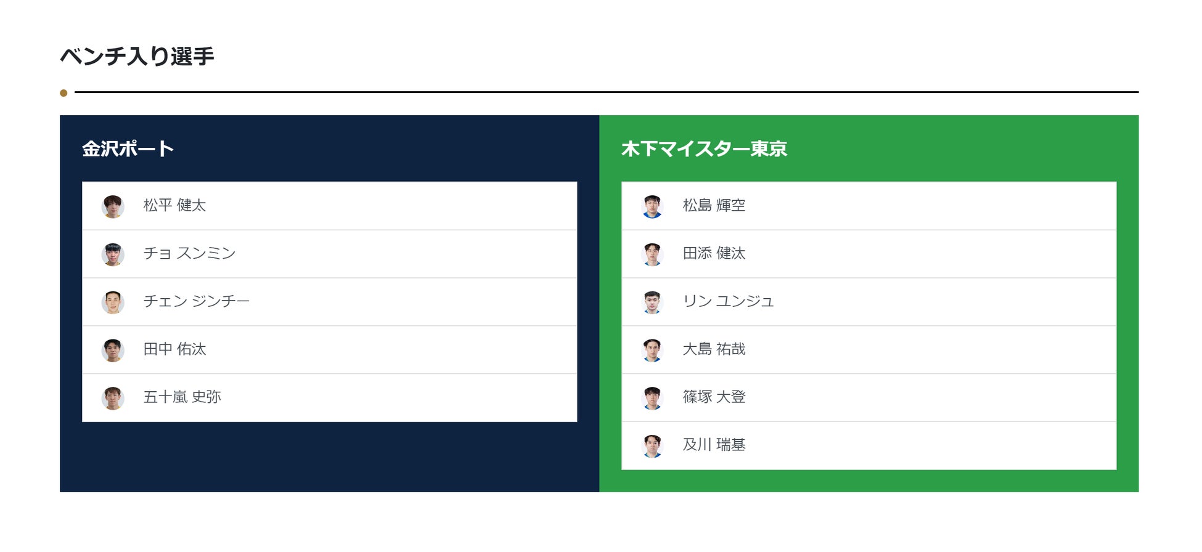Click チョ スンミン's profile photo
The width and height of the screenshot is (1202, 552).
tap(113, 253)
